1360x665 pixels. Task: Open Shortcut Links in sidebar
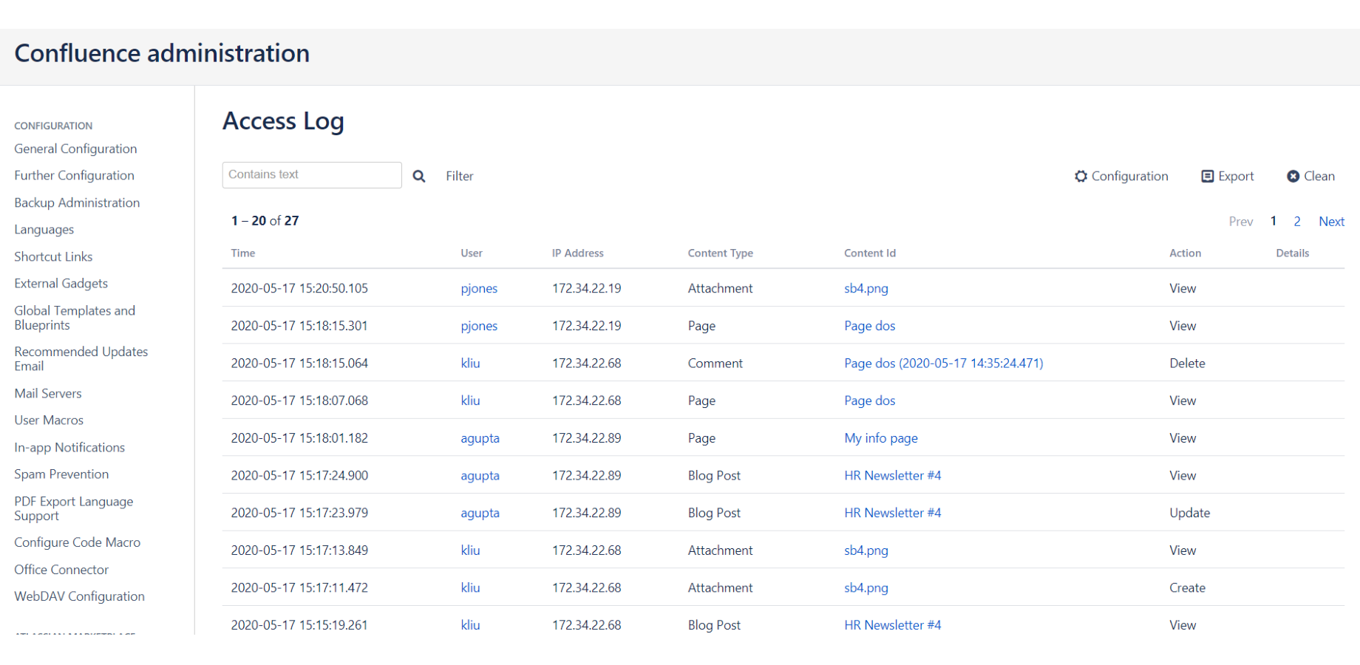(x=53, y=256)
